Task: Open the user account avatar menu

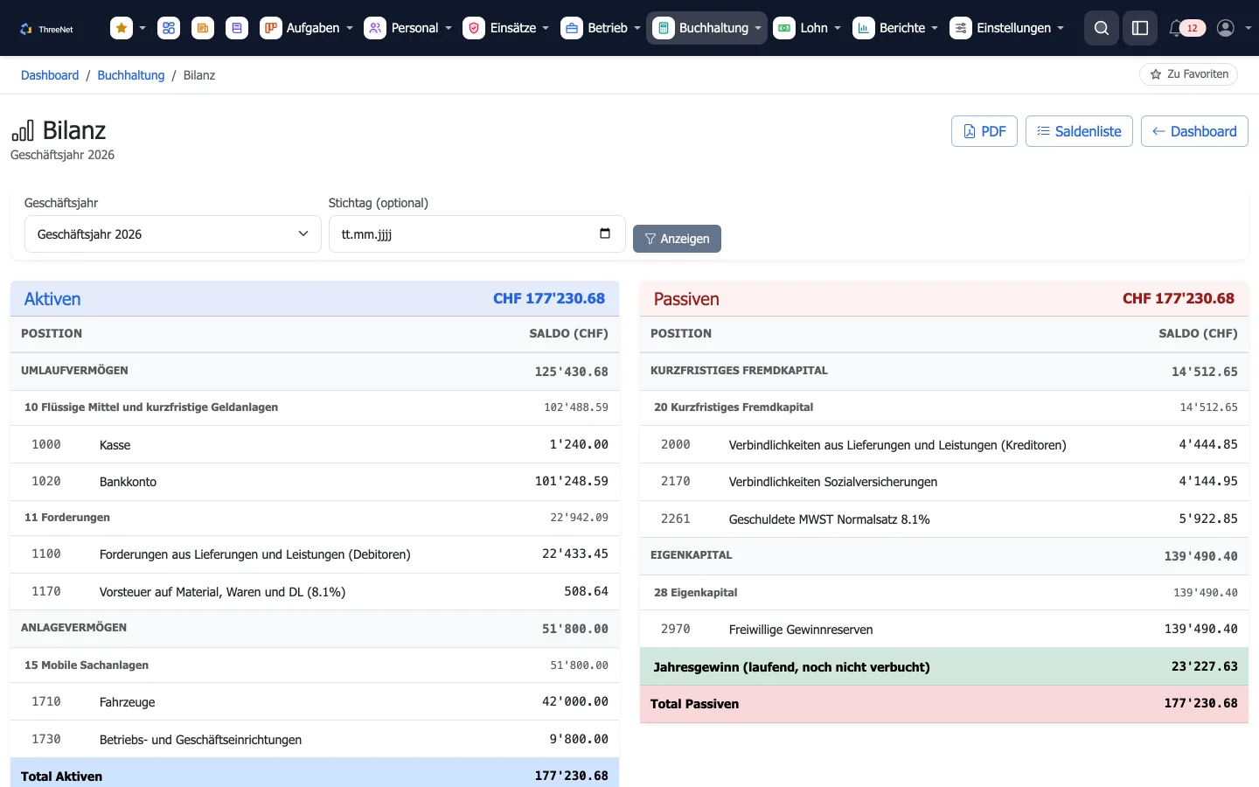Action: click(1234, 28)
